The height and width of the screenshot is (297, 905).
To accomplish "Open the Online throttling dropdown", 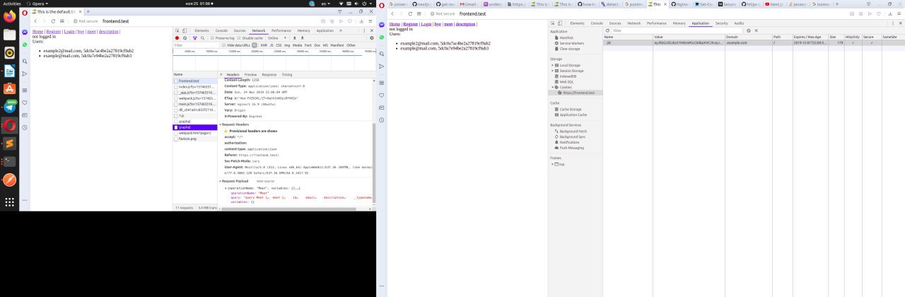I will pos(275,38).
